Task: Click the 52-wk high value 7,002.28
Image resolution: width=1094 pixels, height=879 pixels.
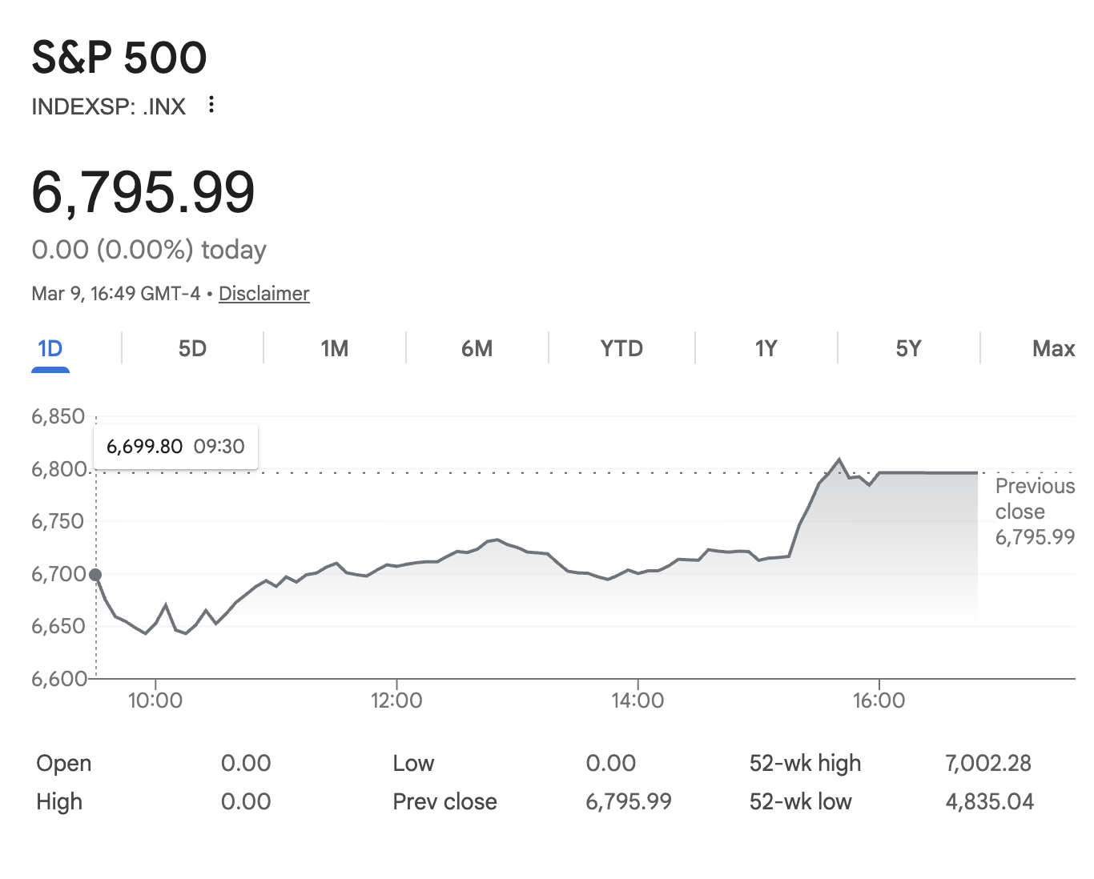Action: 989,763
